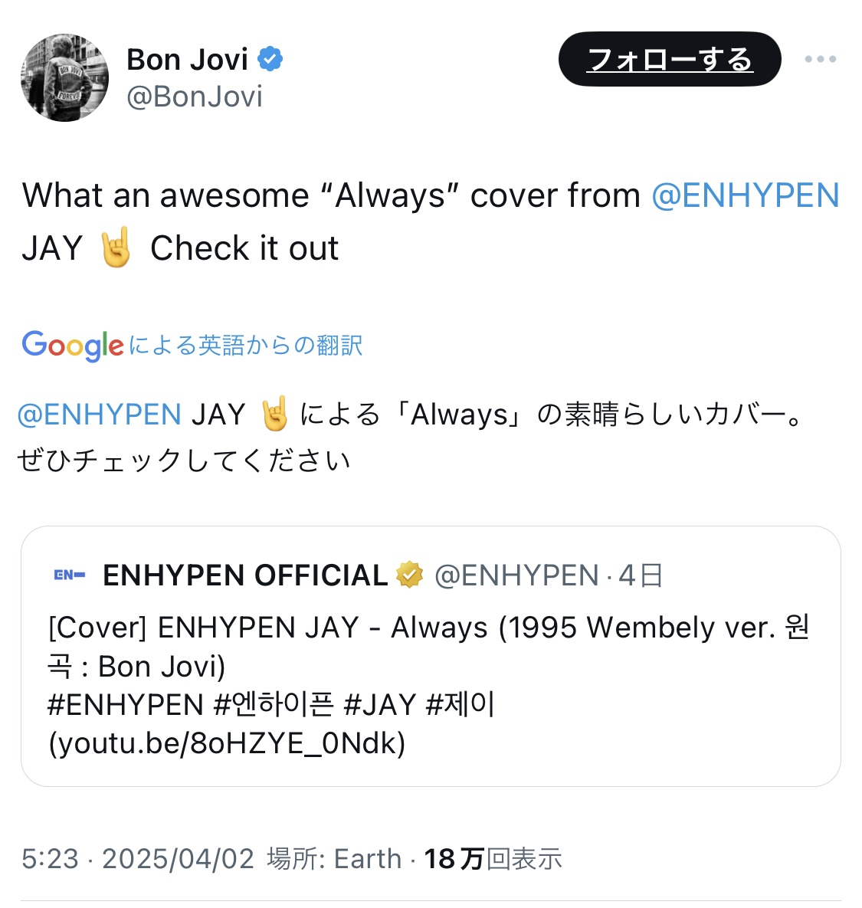Click the blue verified badge beside Bon Jovi
862x908 pixels.
coord(270,59)
